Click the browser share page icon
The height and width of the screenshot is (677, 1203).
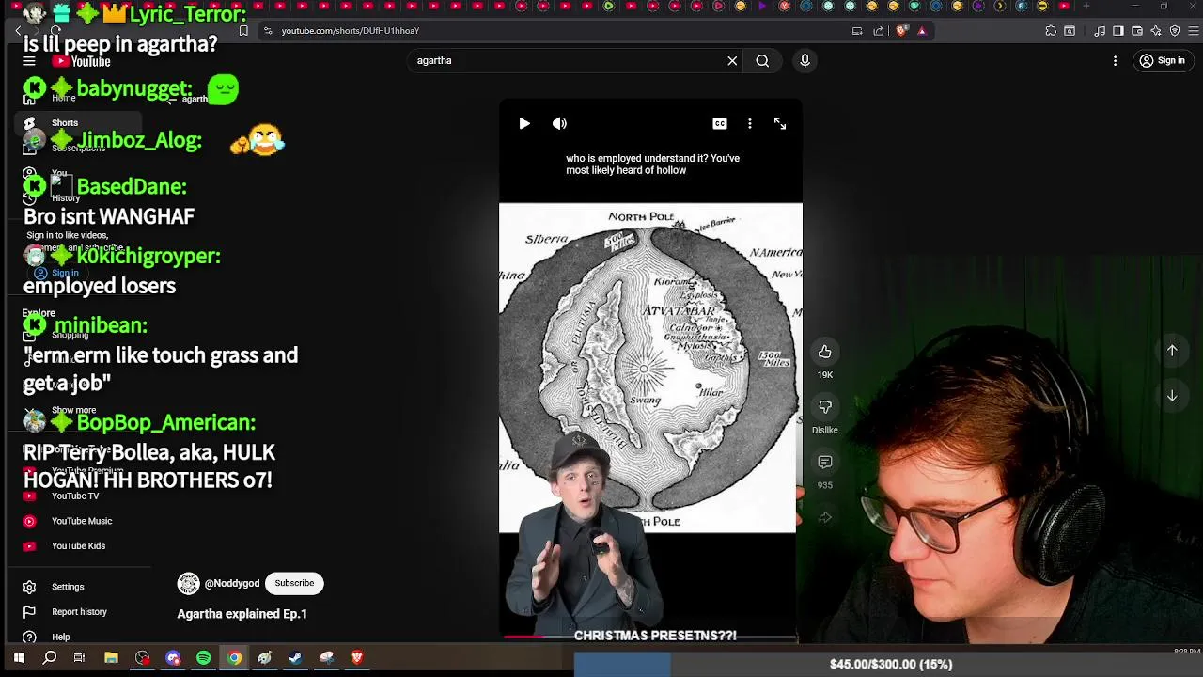coord(879,31)
